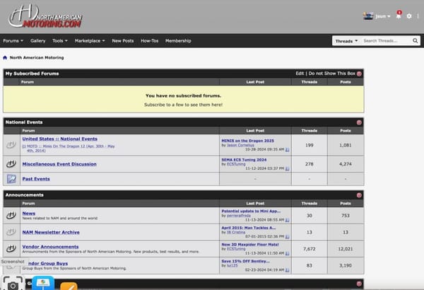Open April 2015: Man Tackles A... thread
The image size is (424, 290).
pos(249,228)
